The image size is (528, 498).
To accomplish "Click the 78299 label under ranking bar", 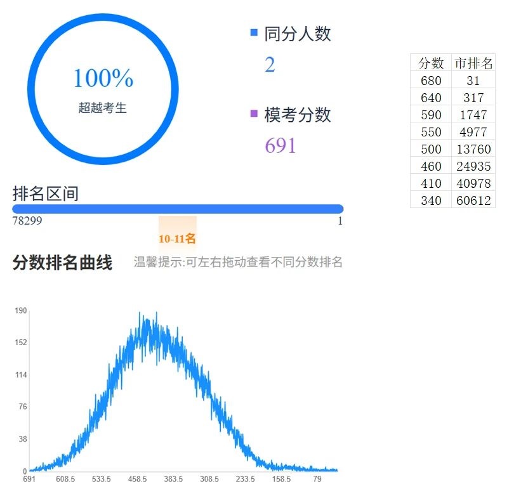I will pos(27,221).
